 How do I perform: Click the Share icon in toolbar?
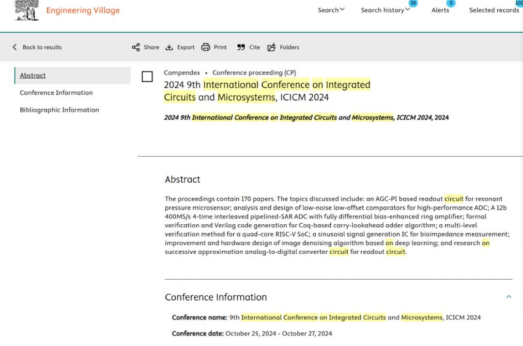point(136,47)
